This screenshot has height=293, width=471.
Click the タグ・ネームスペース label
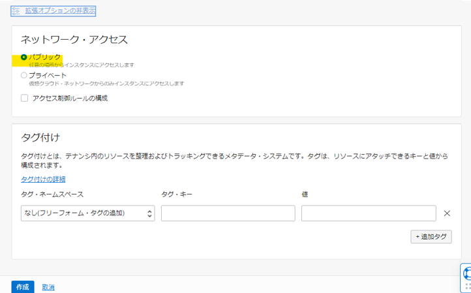52,194
